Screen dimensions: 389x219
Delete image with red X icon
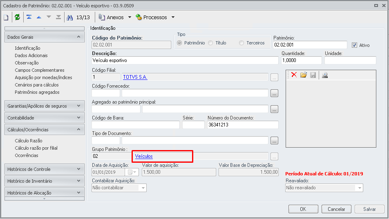point(294,75)
